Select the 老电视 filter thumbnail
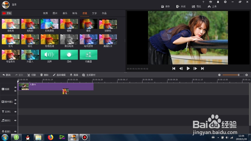Viewport: 251px width, 141px height. 11,24
